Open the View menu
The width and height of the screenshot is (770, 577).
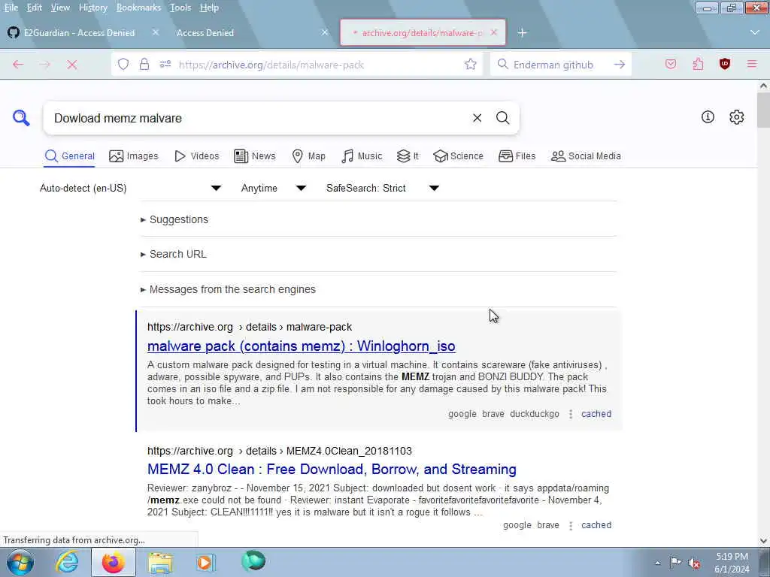pos(60,8)
